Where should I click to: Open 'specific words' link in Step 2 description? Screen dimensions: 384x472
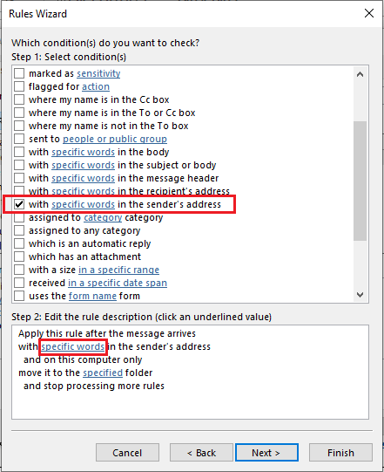coord(73,346)
